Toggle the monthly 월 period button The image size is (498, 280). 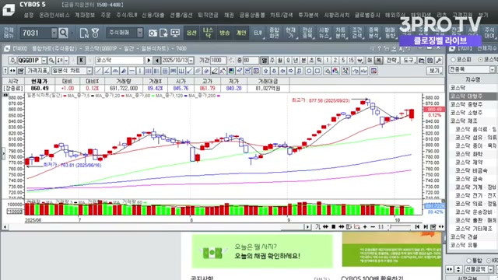pos(280,60)
